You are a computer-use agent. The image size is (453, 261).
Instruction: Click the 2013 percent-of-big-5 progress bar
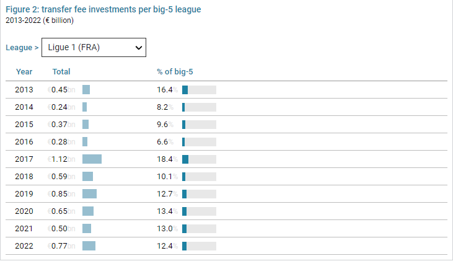click(x=199, y=90)
